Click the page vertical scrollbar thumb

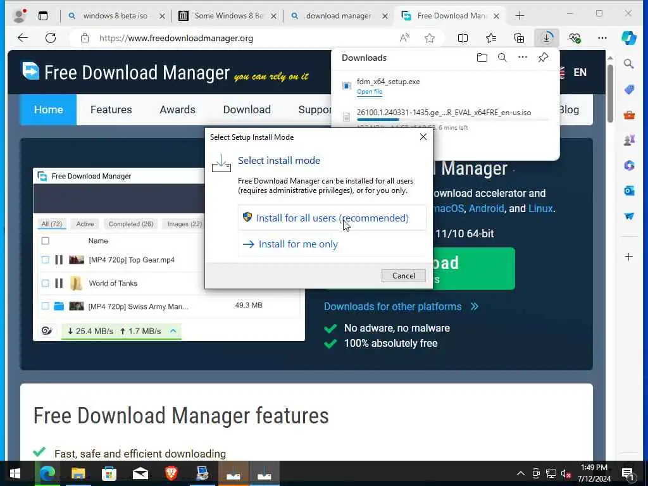(x=610, y=94)
